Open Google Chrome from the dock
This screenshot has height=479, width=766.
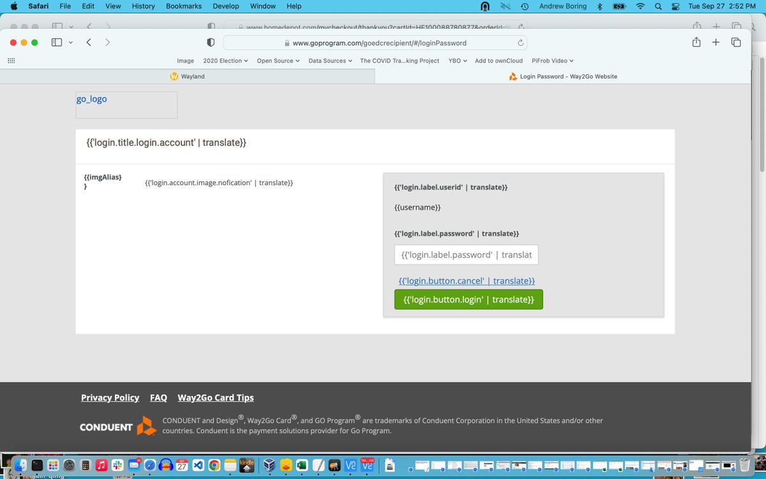pos(215,465)
